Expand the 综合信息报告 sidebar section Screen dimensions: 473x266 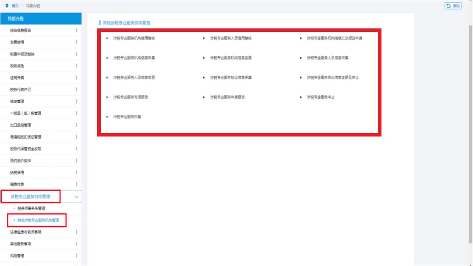[x=21, y=31]
